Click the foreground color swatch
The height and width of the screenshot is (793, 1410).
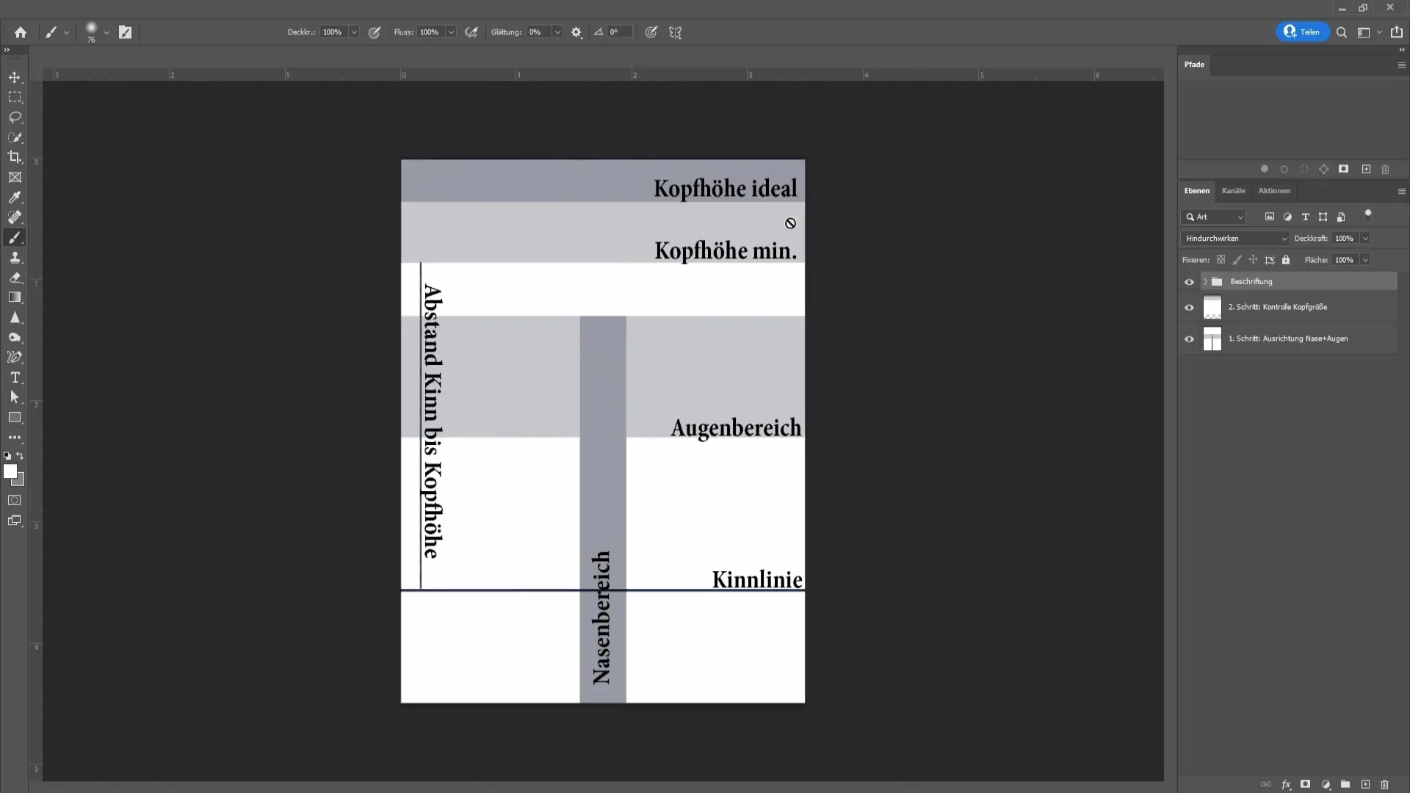(10, 471)
